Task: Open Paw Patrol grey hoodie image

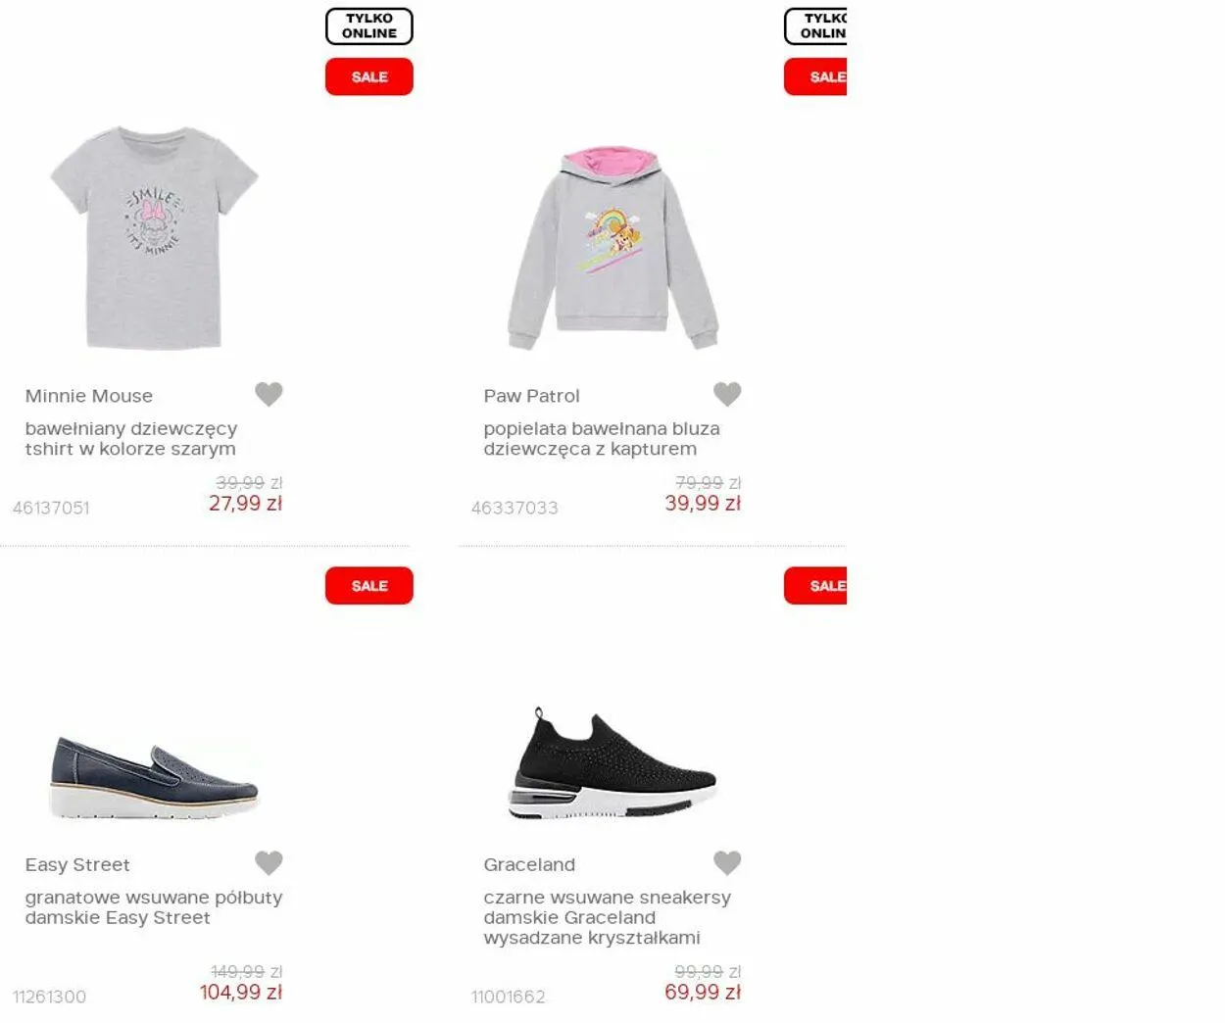Action: [x=612, y=249]
